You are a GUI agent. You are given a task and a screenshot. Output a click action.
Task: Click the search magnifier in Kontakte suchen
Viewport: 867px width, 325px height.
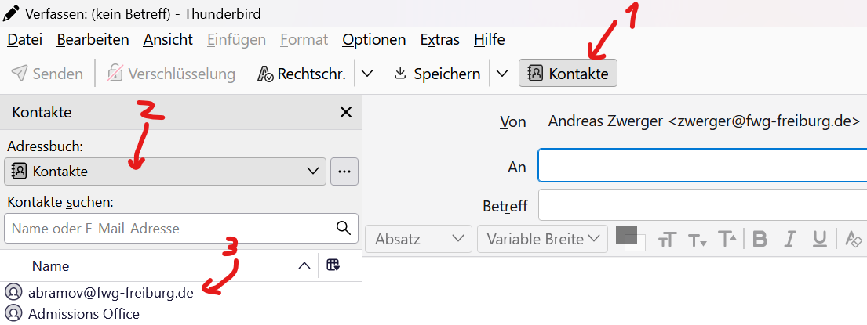click(x=343, y=228)
